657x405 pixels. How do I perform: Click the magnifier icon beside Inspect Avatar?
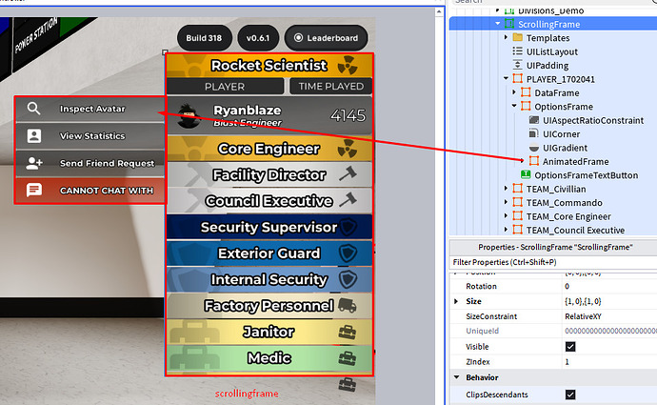(x=33, y=109)
